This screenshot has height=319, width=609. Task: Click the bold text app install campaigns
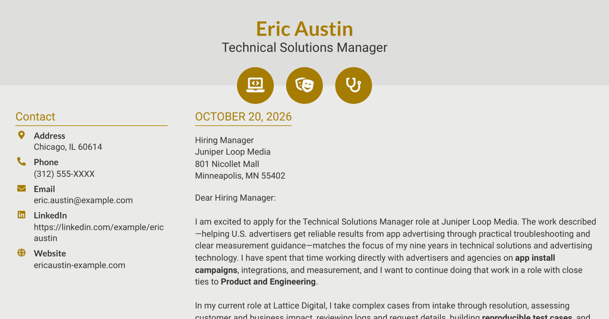pos(375,264)
